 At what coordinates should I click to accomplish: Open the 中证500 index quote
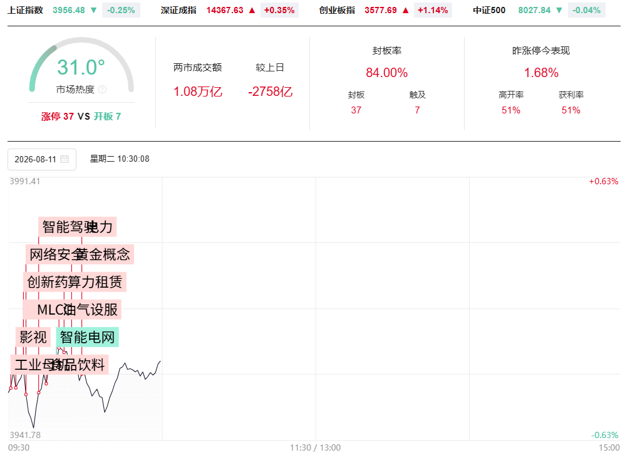tap(489, 11)
